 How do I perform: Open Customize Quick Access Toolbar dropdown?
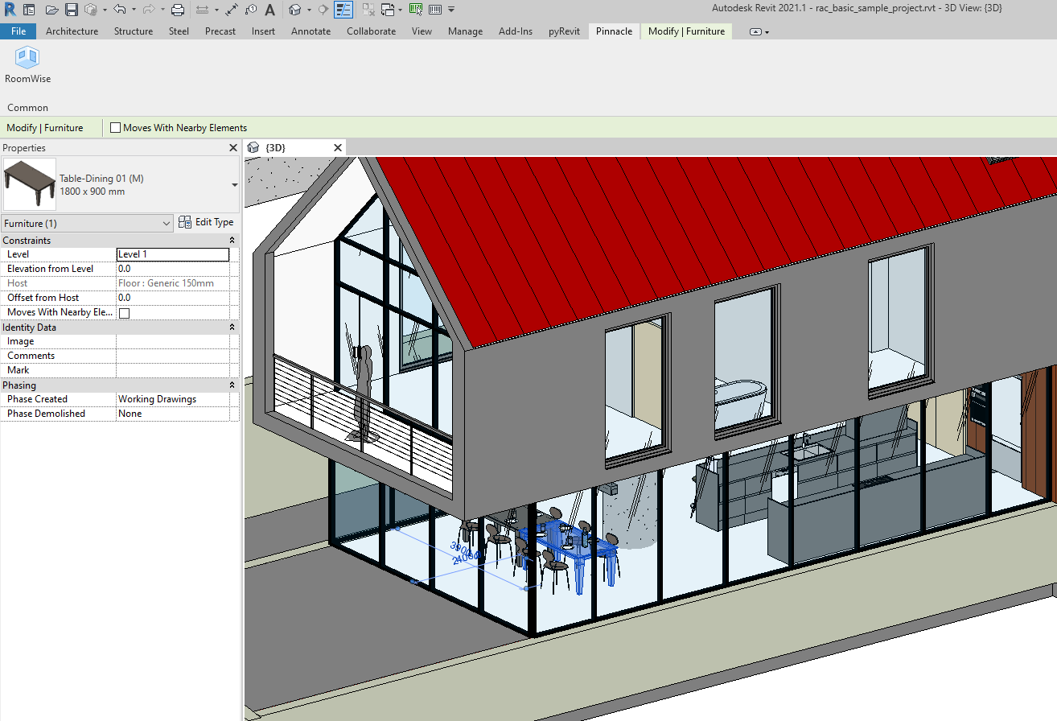coord(451,10)
